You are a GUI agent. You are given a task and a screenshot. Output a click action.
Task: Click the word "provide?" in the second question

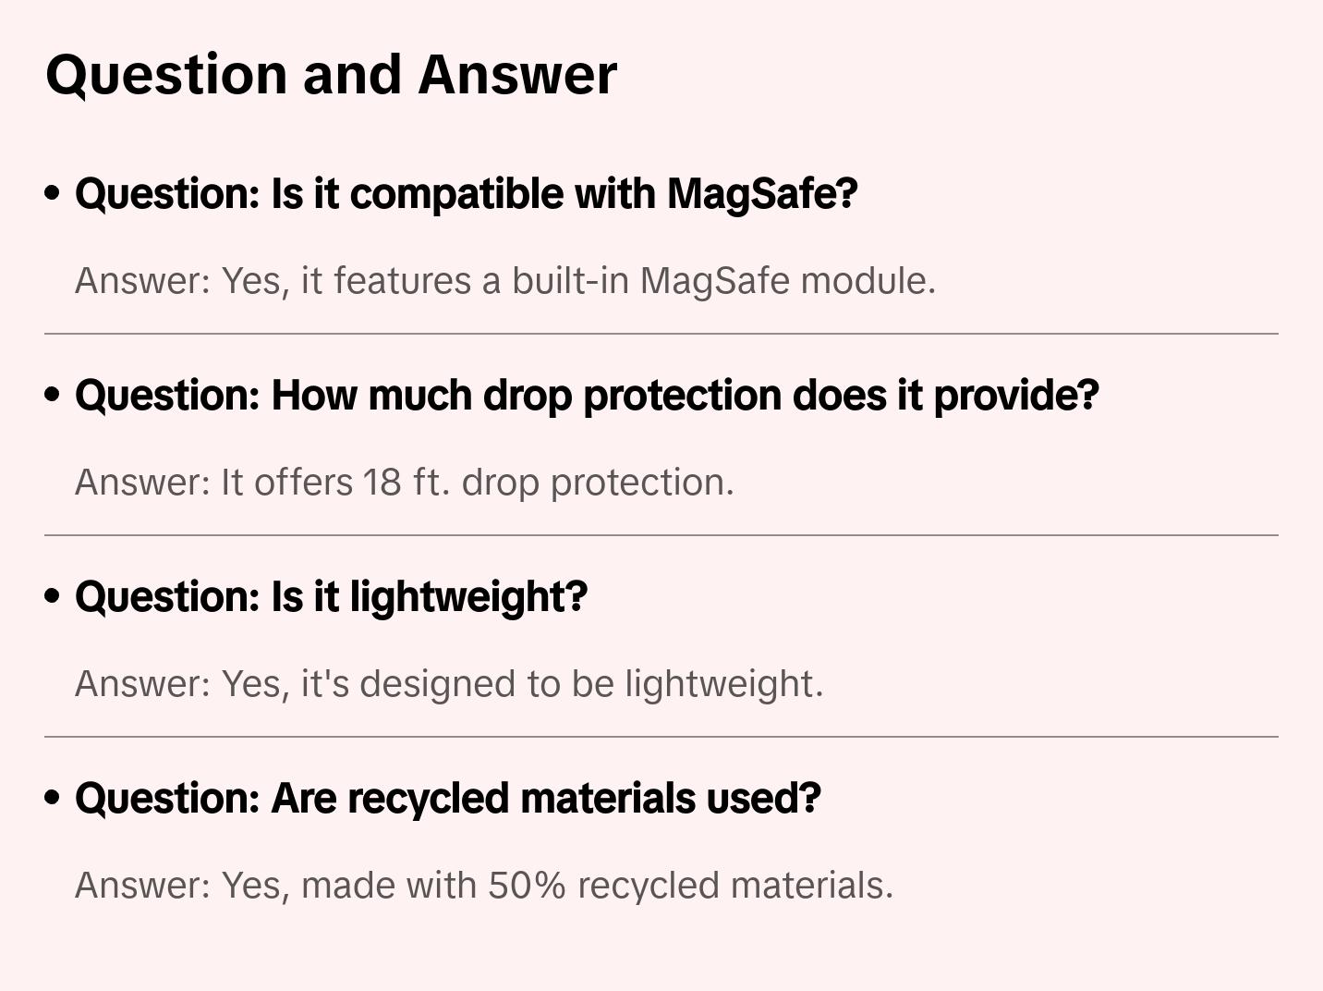pyautogui.click(x=1016, y=396)
